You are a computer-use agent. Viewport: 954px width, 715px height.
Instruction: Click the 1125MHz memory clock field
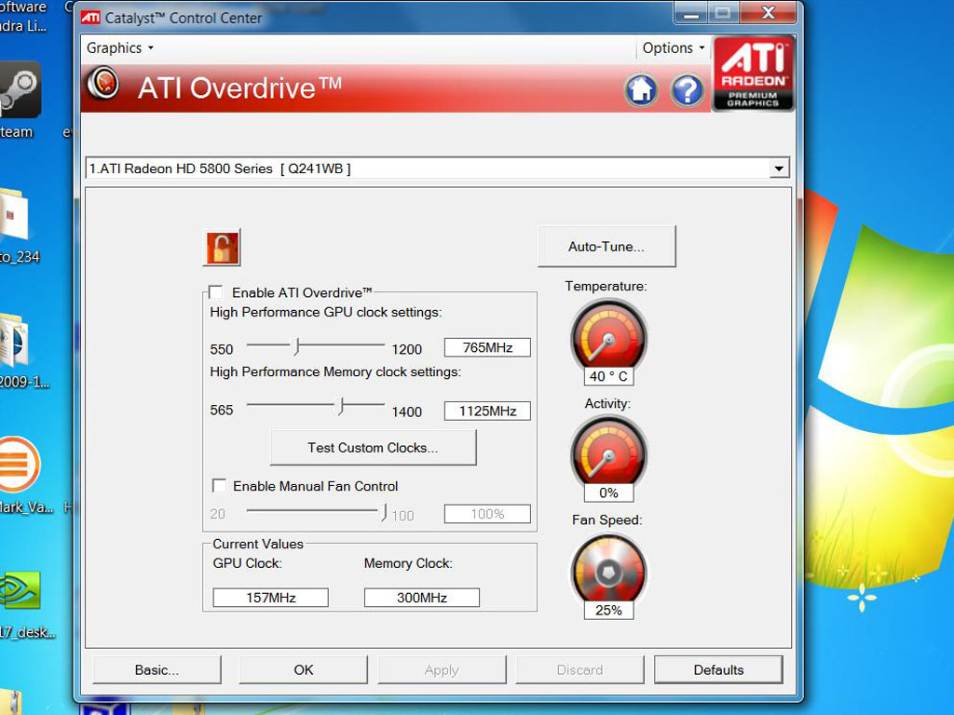click(x=487, y=411)
